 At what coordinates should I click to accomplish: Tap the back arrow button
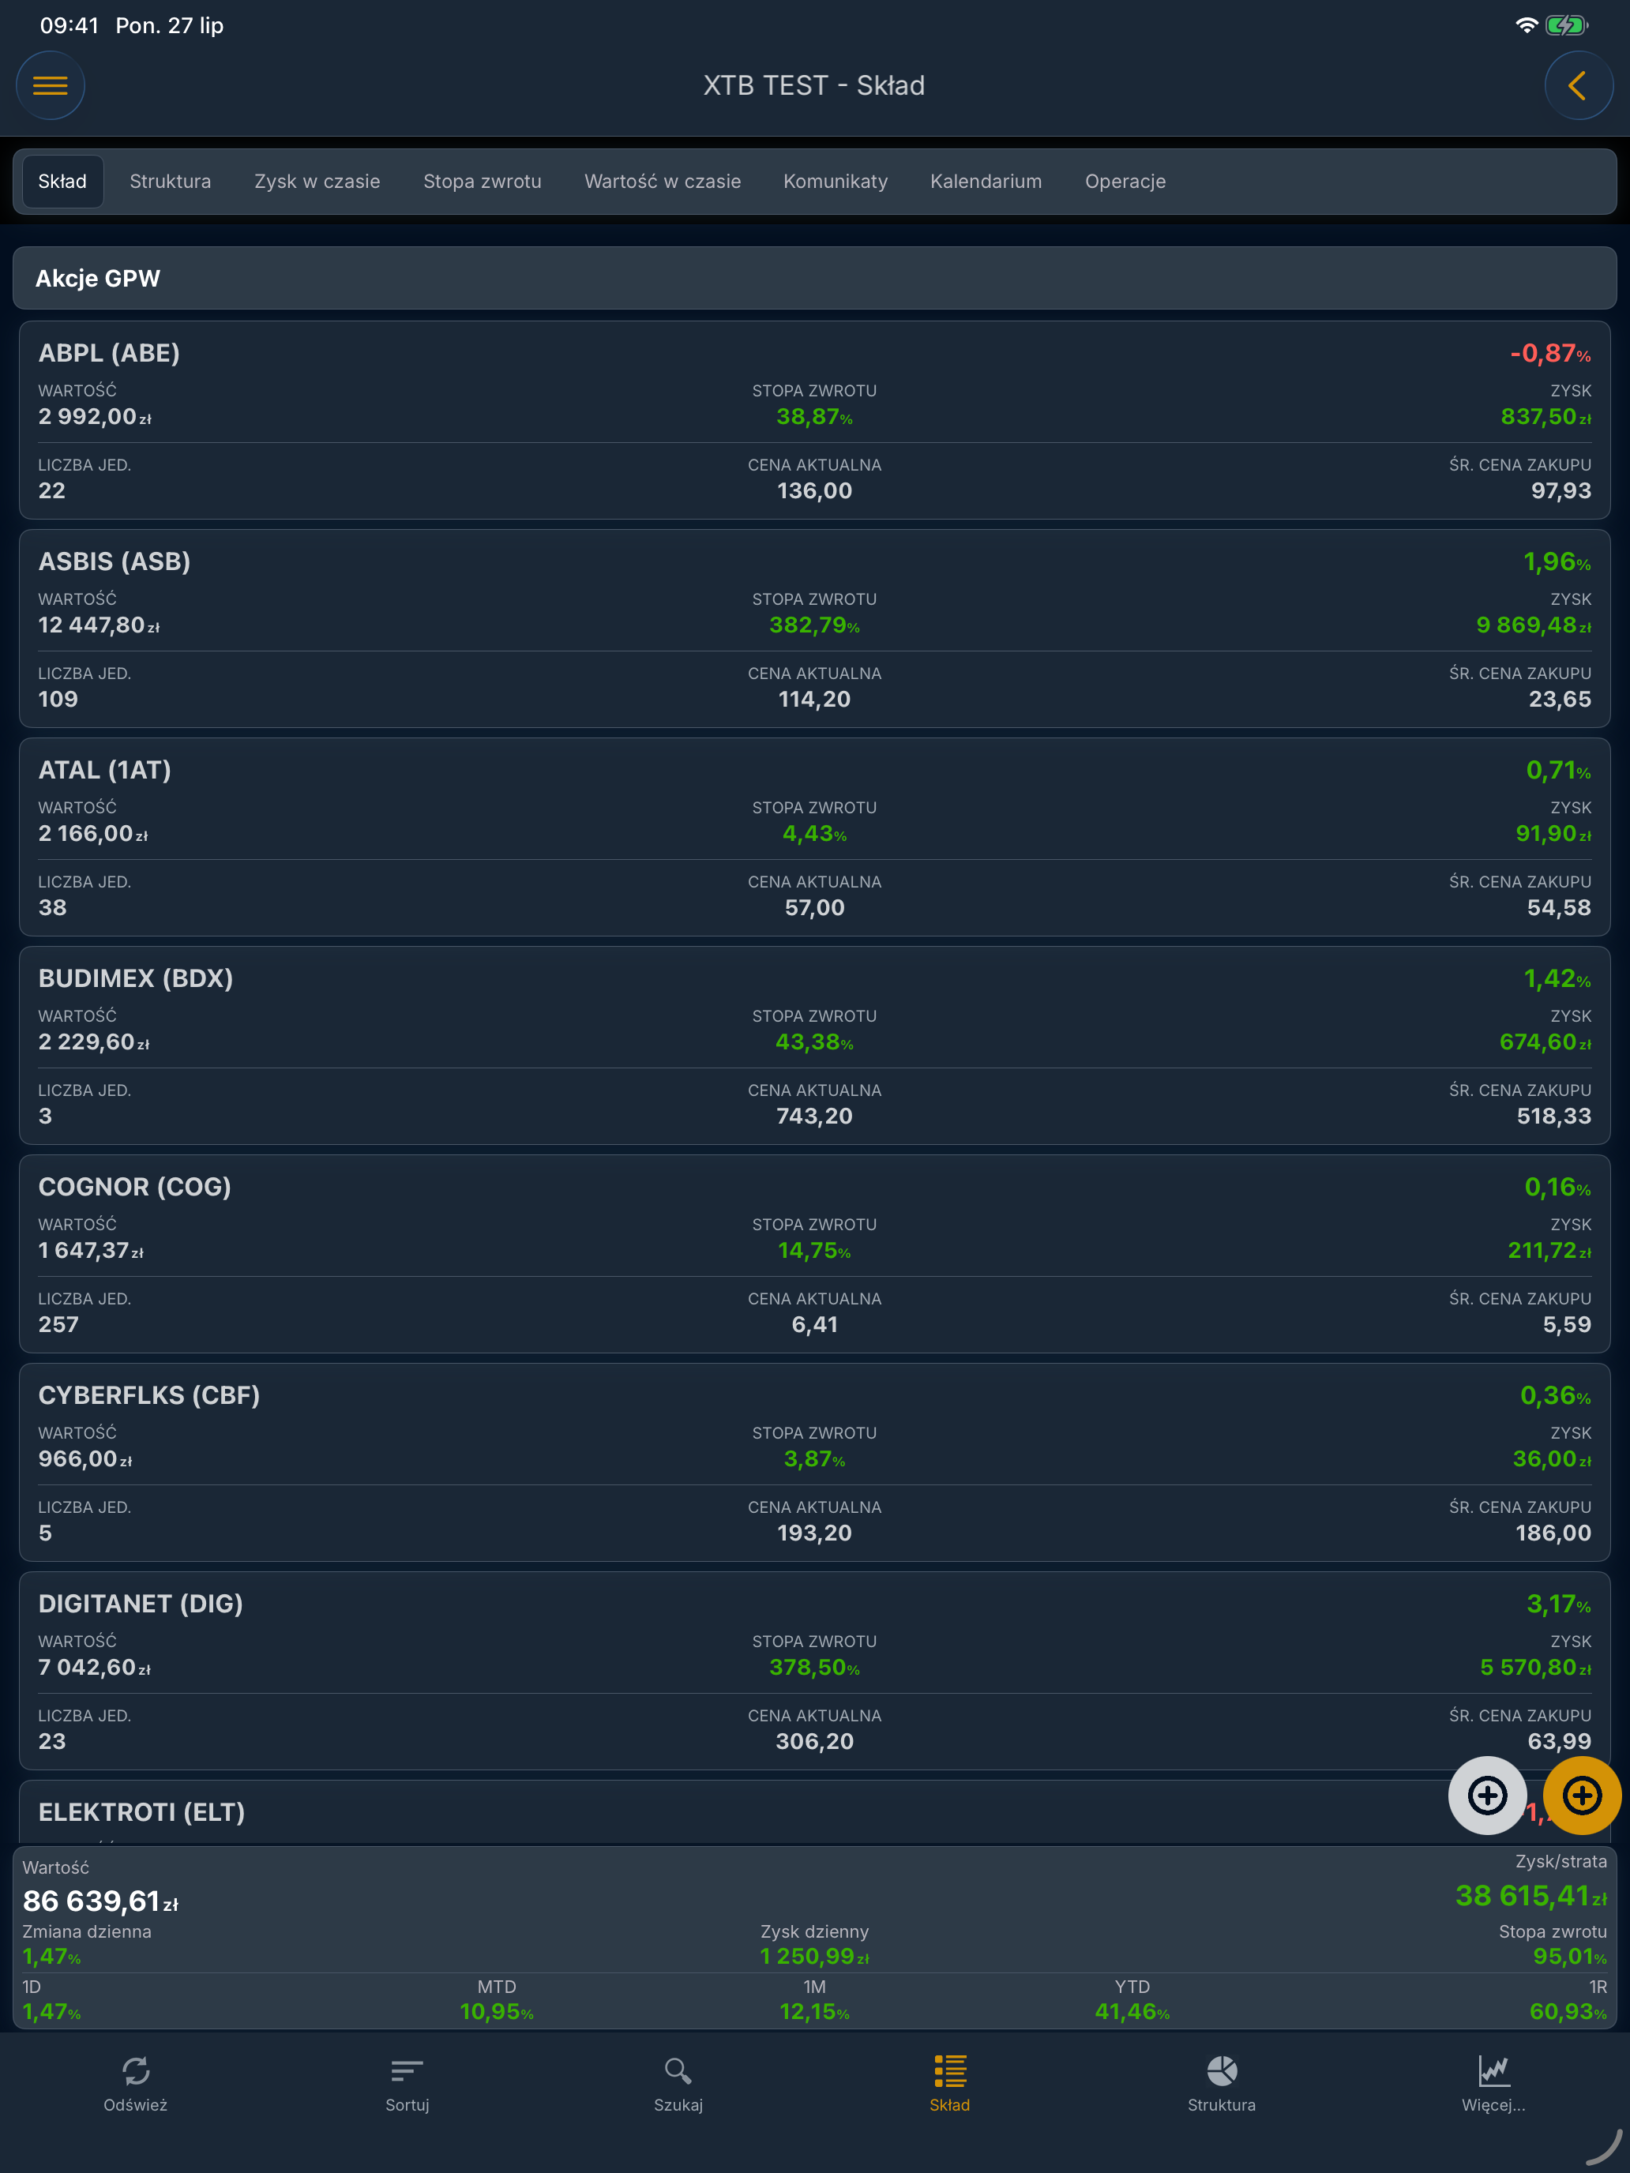click(1578, 85)
